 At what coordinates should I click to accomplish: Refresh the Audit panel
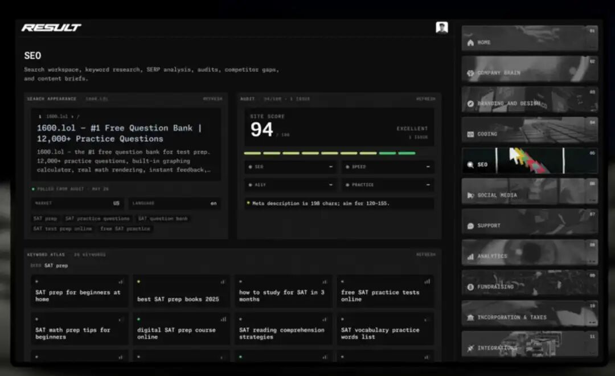coord(425,99)
